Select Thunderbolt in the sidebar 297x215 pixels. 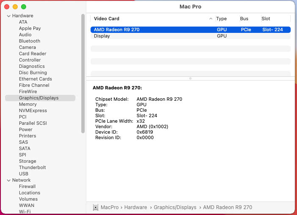pos(32,167)
